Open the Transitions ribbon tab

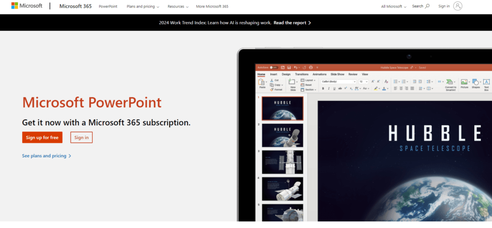coord(302,74)
